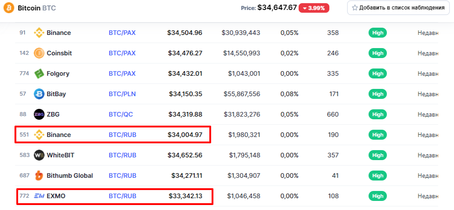Click the value 660 in ZBG row
The image size is (454, 210).
pos(333,114)
